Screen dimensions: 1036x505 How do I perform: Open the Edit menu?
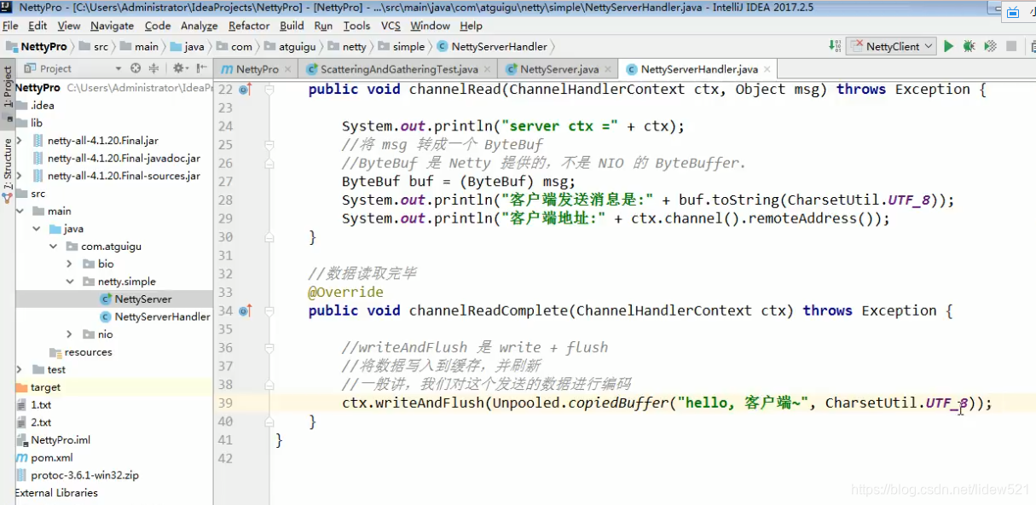coord(38,26)
